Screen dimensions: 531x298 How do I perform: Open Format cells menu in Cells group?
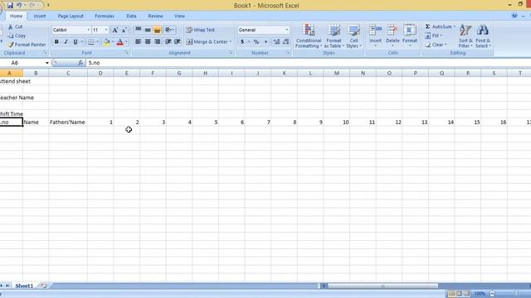coord(410,36)
